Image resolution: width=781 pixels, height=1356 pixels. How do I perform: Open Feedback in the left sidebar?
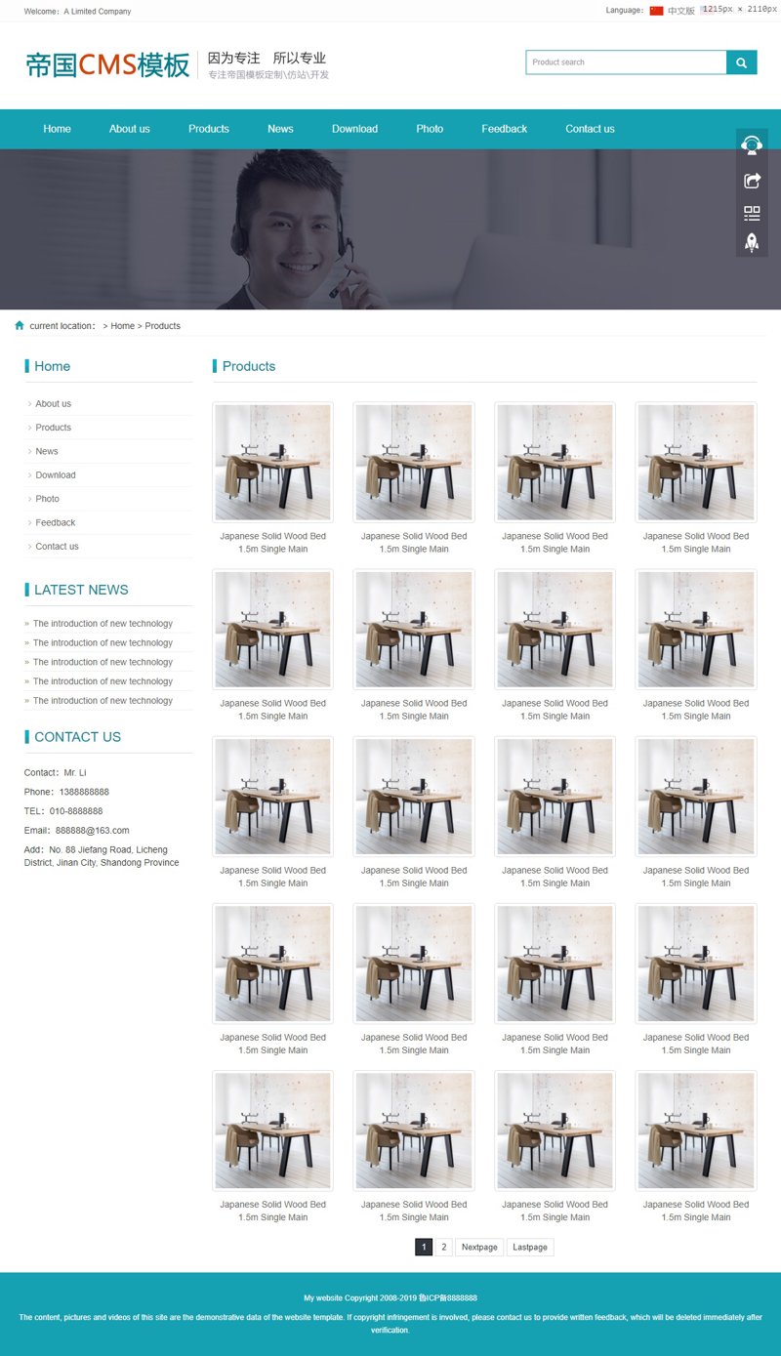click(56, 522)
